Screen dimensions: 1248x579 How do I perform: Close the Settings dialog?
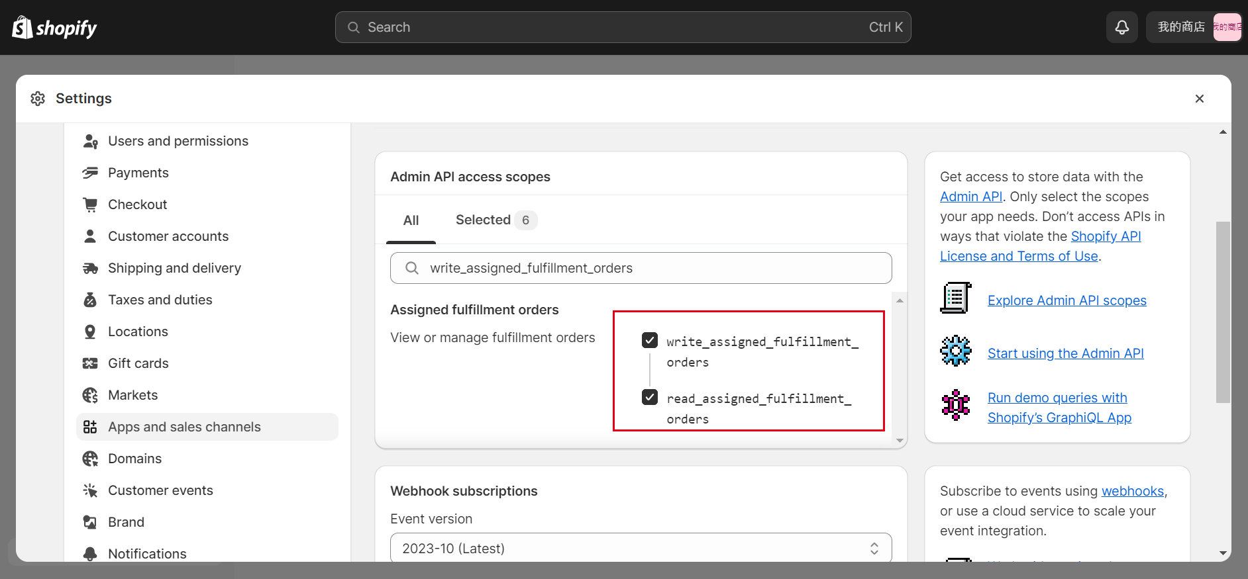pos(1199,99)
